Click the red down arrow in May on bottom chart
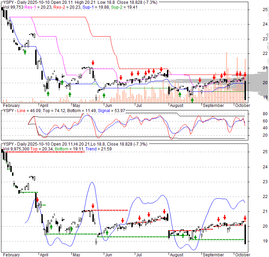Screen dimensions: 269x257 point(93,206)
